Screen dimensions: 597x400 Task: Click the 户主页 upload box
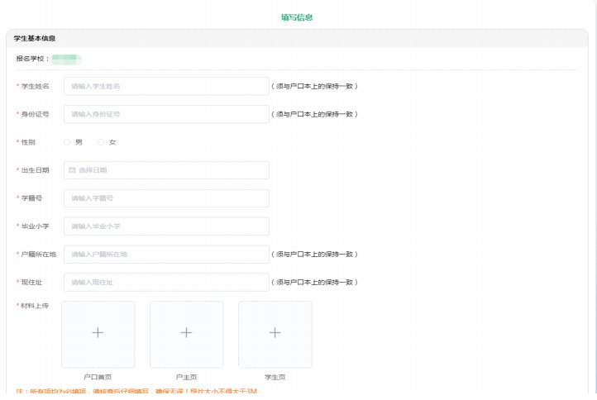[187, 335]
